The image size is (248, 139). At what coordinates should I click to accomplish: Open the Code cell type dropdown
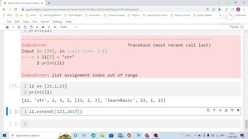pyautogui.click(x=68, y=27)
